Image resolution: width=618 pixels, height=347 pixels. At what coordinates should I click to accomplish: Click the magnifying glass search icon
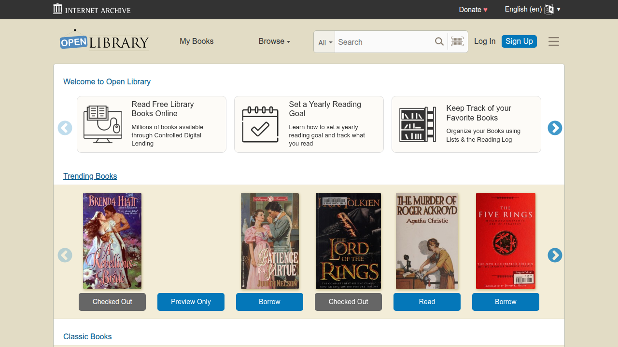click(439, 42)
